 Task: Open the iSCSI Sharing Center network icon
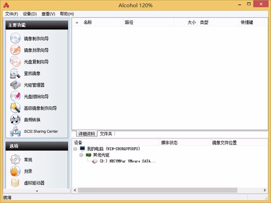click(15, 131)
